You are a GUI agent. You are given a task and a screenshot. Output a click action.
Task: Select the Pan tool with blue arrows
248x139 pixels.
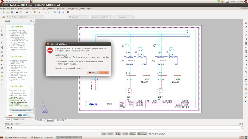click(x=55, y=12)
